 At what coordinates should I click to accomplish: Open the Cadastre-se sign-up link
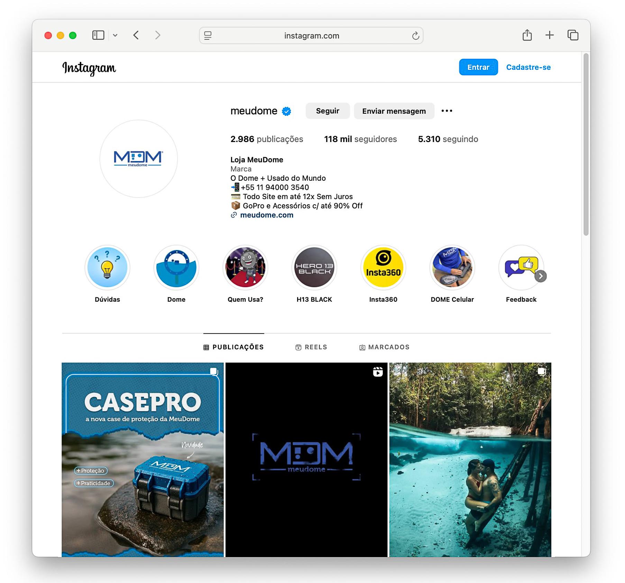(528, 67)
